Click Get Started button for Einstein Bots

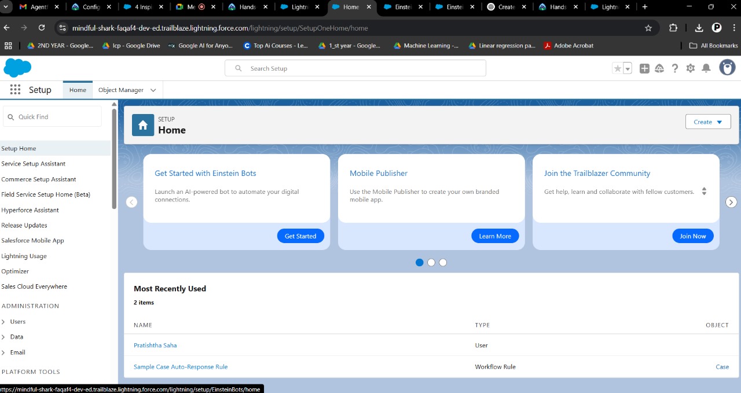click(300, 236)
